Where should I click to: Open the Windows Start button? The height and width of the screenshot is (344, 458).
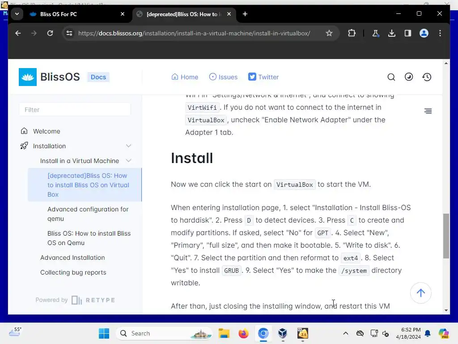click(104, 333)
